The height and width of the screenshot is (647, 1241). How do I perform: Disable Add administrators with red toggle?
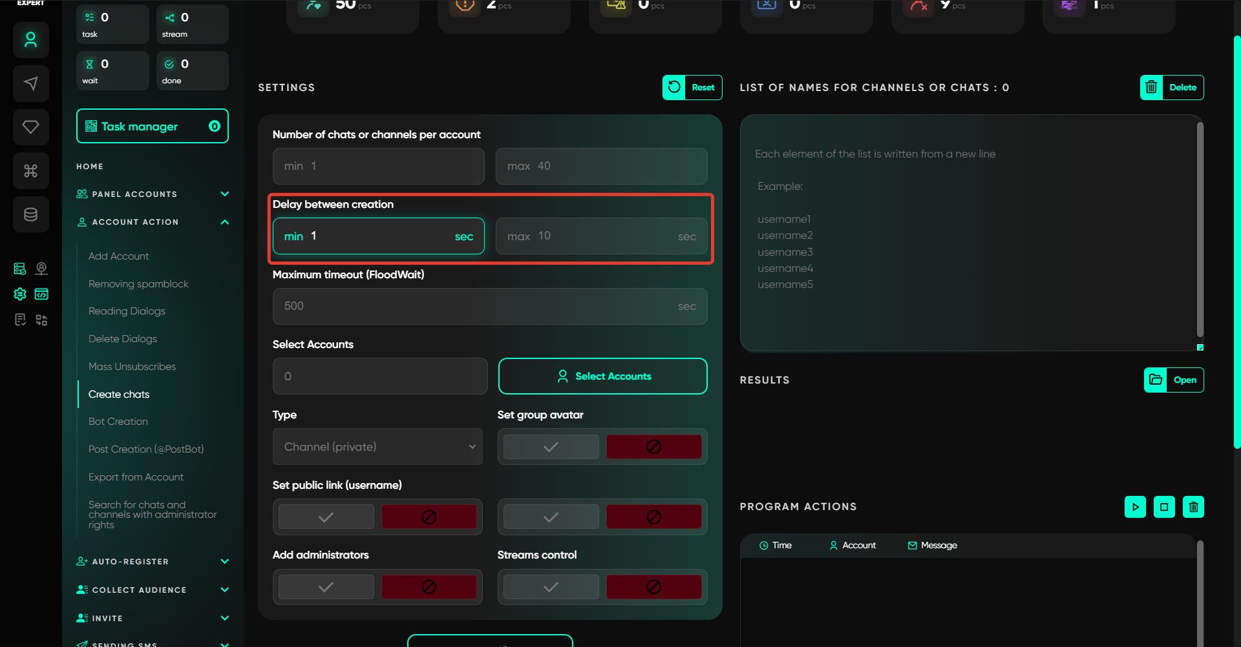click(429, 587)
